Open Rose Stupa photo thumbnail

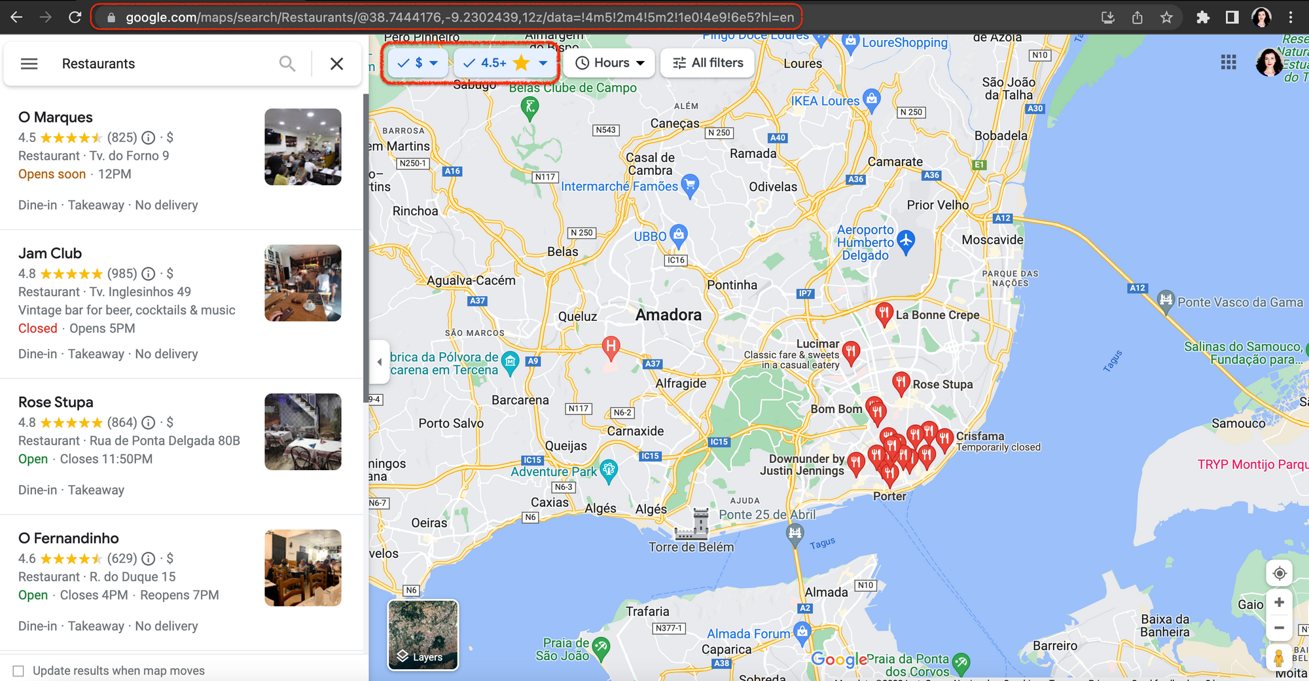[x=303, y=432]
